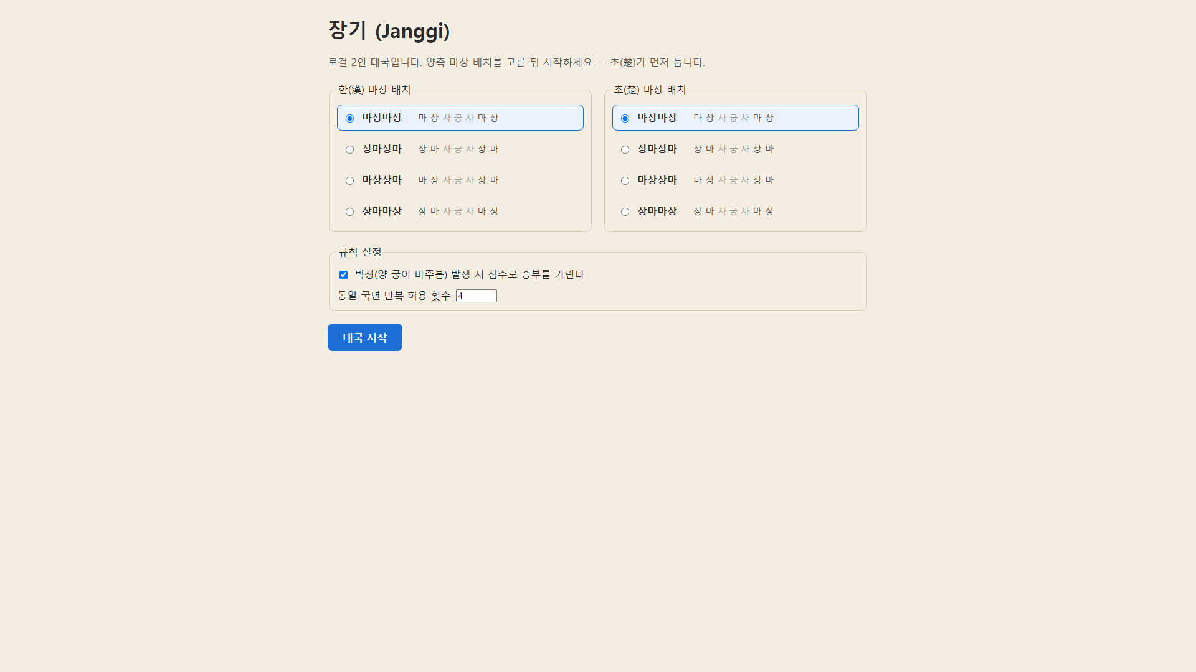Image resolution: width=1196 pixels, height=672 pixels.
Task: Select 상마마상 radio in 한(漢) 마상 배치
Action: tap(349, 212)
